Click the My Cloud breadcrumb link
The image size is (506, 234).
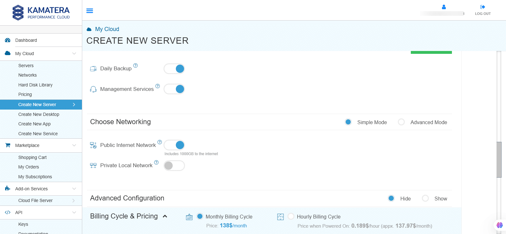(x=107, y=29)
